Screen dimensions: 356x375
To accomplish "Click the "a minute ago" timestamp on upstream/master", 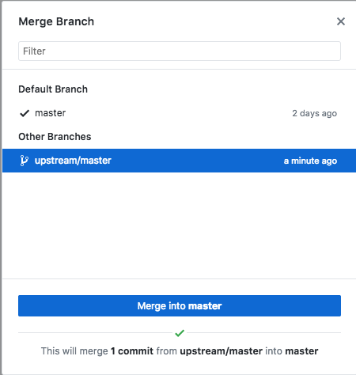I will (310, 161).
